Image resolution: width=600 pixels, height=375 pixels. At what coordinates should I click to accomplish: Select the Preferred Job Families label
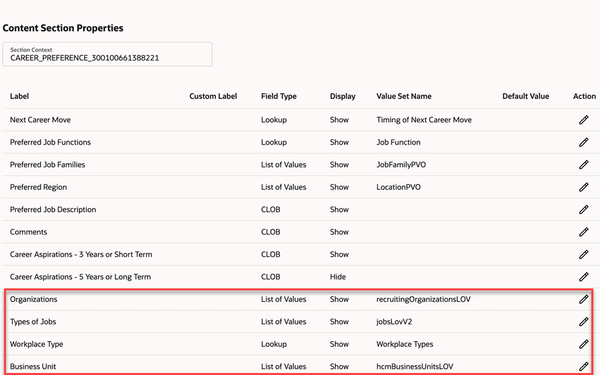pos(47,165)
